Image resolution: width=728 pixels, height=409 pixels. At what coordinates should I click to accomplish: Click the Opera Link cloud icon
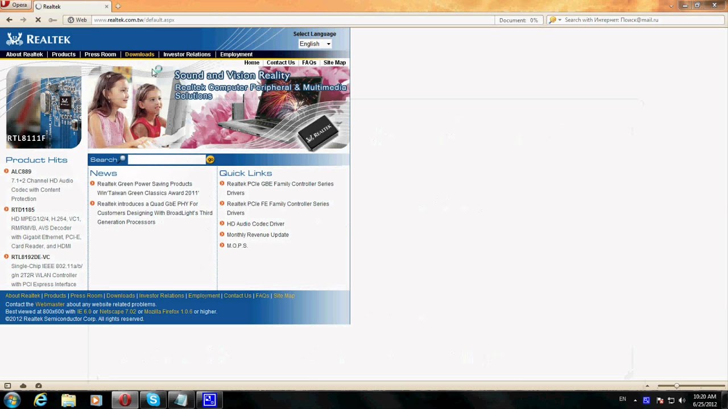click(23, 386)
